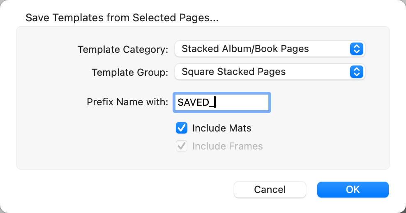The width and height of the screenshot is (406, 213).
Task: Click the Cancel button
Action: coord(270,190)
